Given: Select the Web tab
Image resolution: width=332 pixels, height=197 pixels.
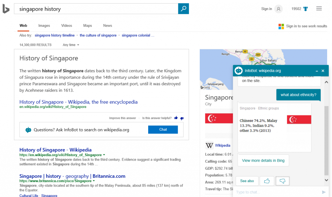Looking at the screenshot, I should click(x=23, y=25).
